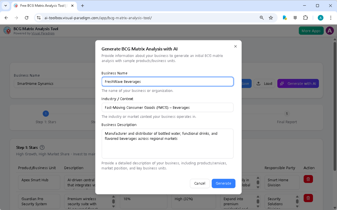Open the browser Extensions puzzle icon
This screenshot has height=210, width=337.
coord(305,18)
